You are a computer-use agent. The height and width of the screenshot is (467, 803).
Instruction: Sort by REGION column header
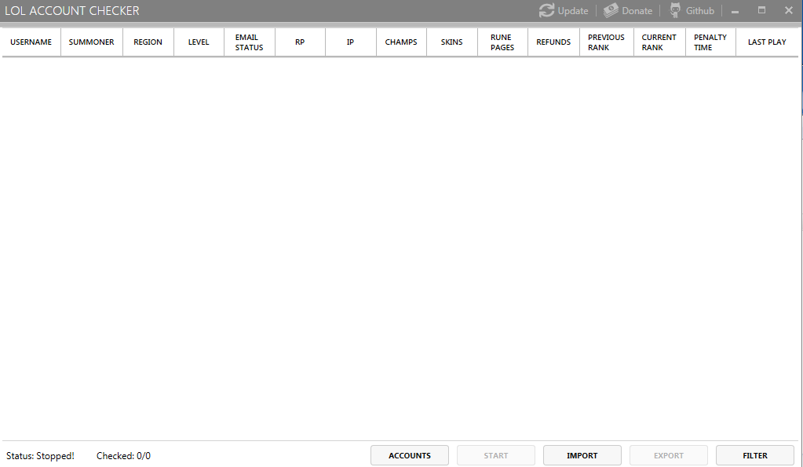pos(148,42)
